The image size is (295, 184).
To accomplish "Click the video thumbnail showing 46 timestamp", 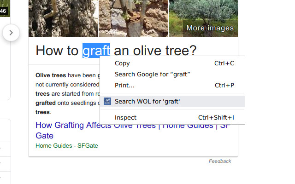I will click(x=5, y=8).
